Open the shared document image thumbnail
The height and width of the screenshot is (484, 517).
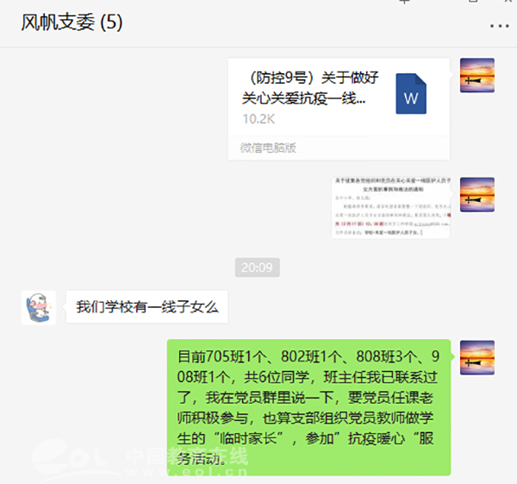(x=391, y=207)
